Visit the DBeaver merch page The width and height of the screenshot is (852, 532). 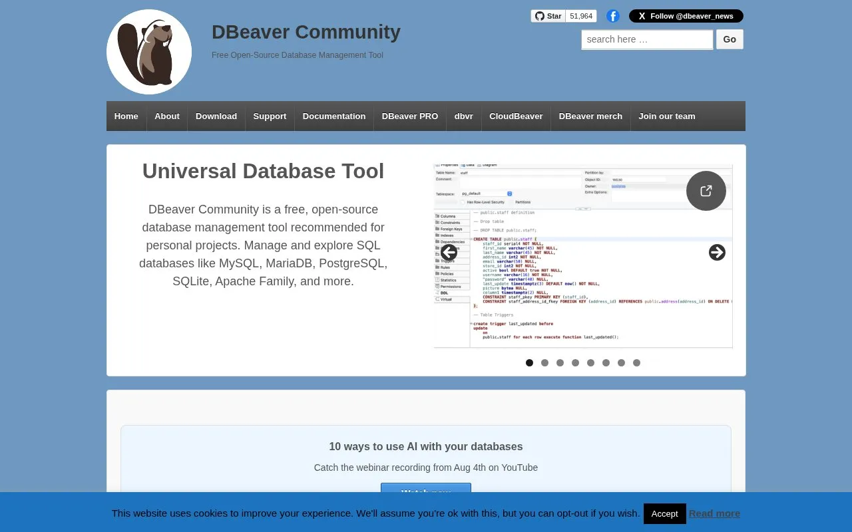tap(590, 116)
